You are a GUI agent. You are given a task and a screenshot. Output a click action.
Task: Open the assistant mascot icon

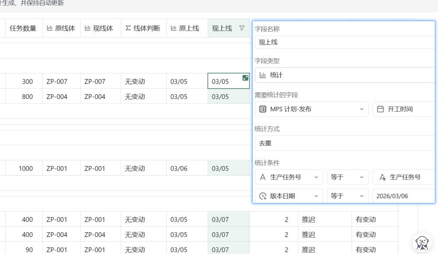pos(422,243)
